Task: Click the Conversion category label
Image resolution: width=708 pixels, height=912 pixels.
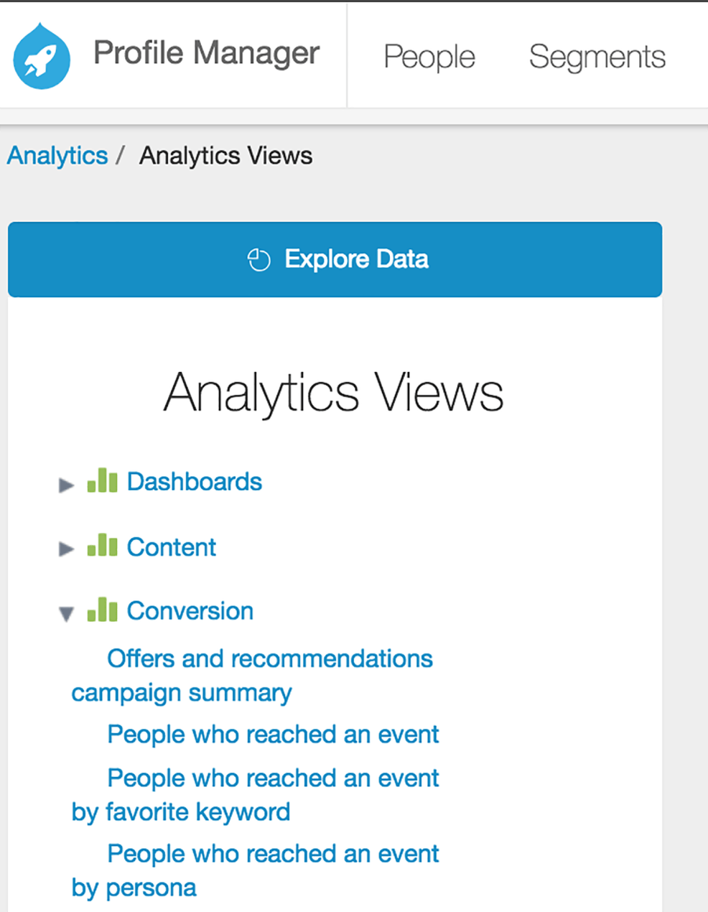Action: point(190,611)
